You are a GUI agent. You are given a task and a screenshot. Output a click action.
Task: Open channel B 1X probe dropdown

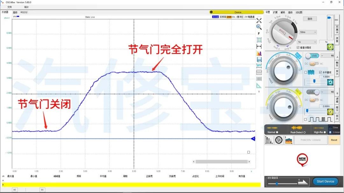pyautogui.click(x=327, y=92)
